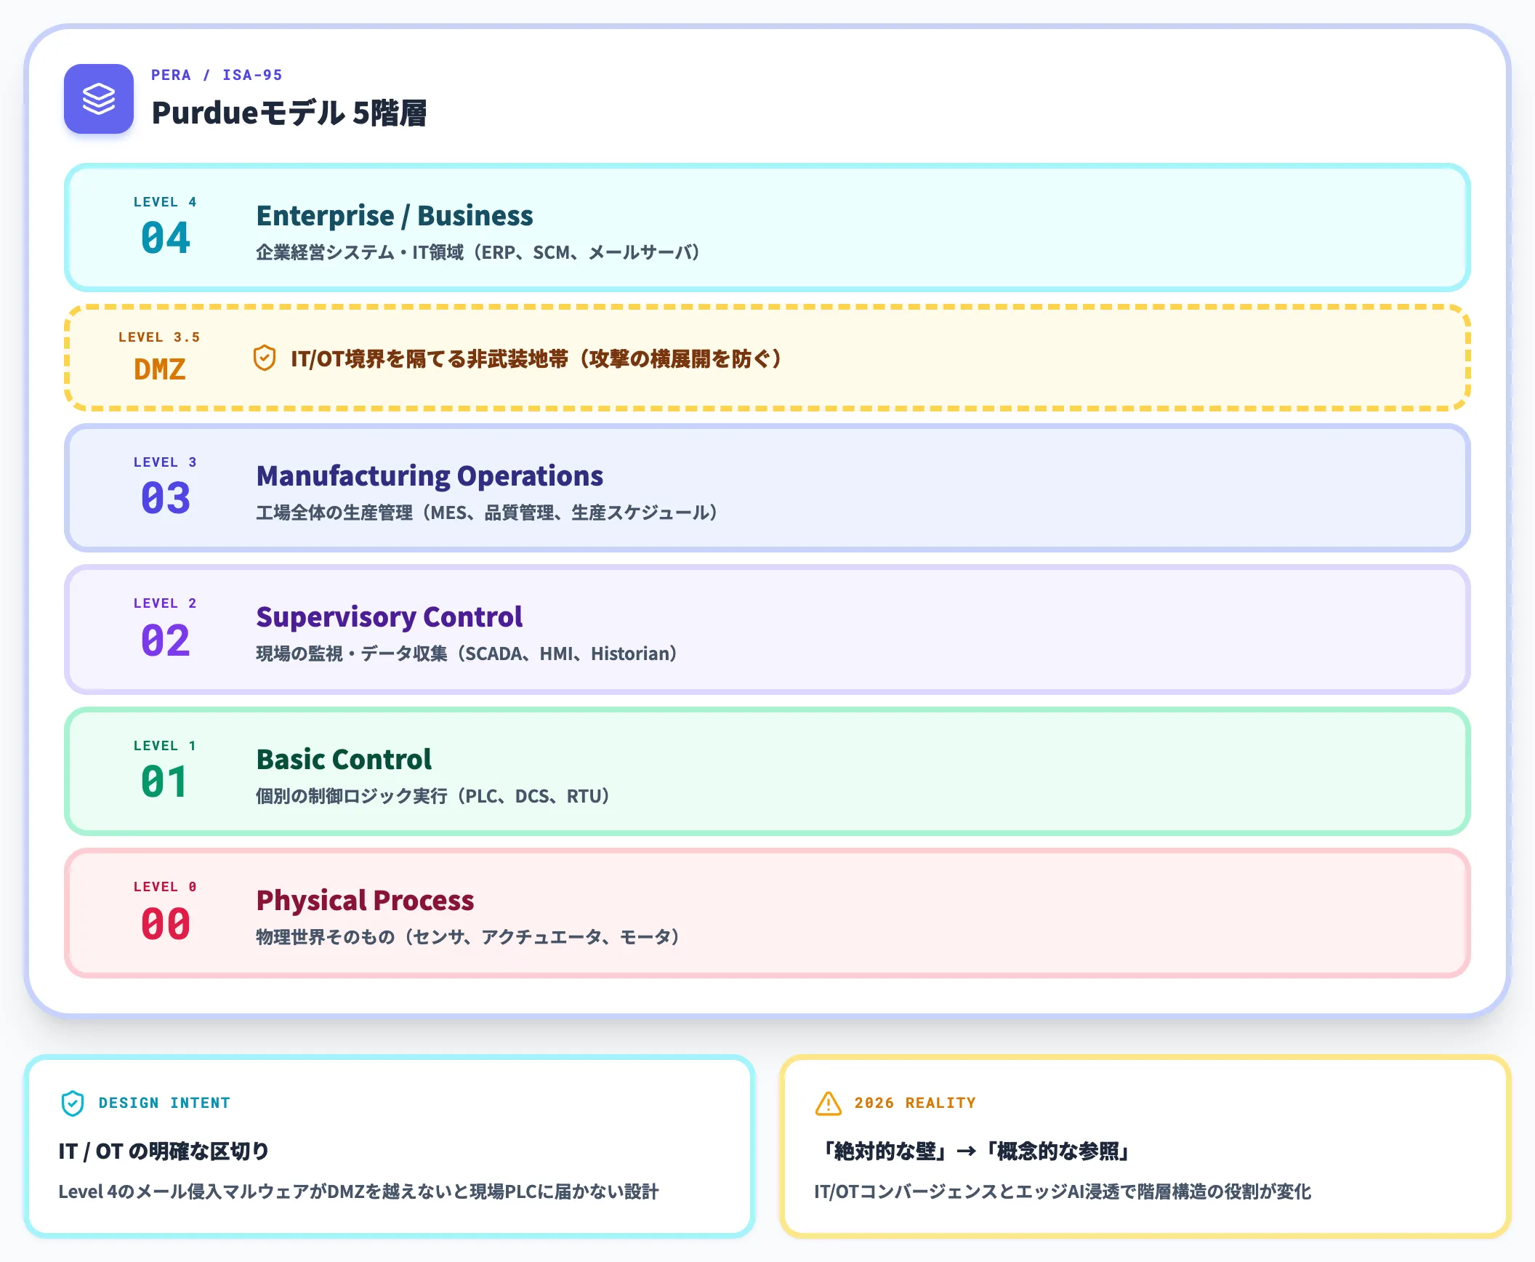Click the LEVEL 1 label
The height and width of the screenshot is (1262, 1535).
165,746
